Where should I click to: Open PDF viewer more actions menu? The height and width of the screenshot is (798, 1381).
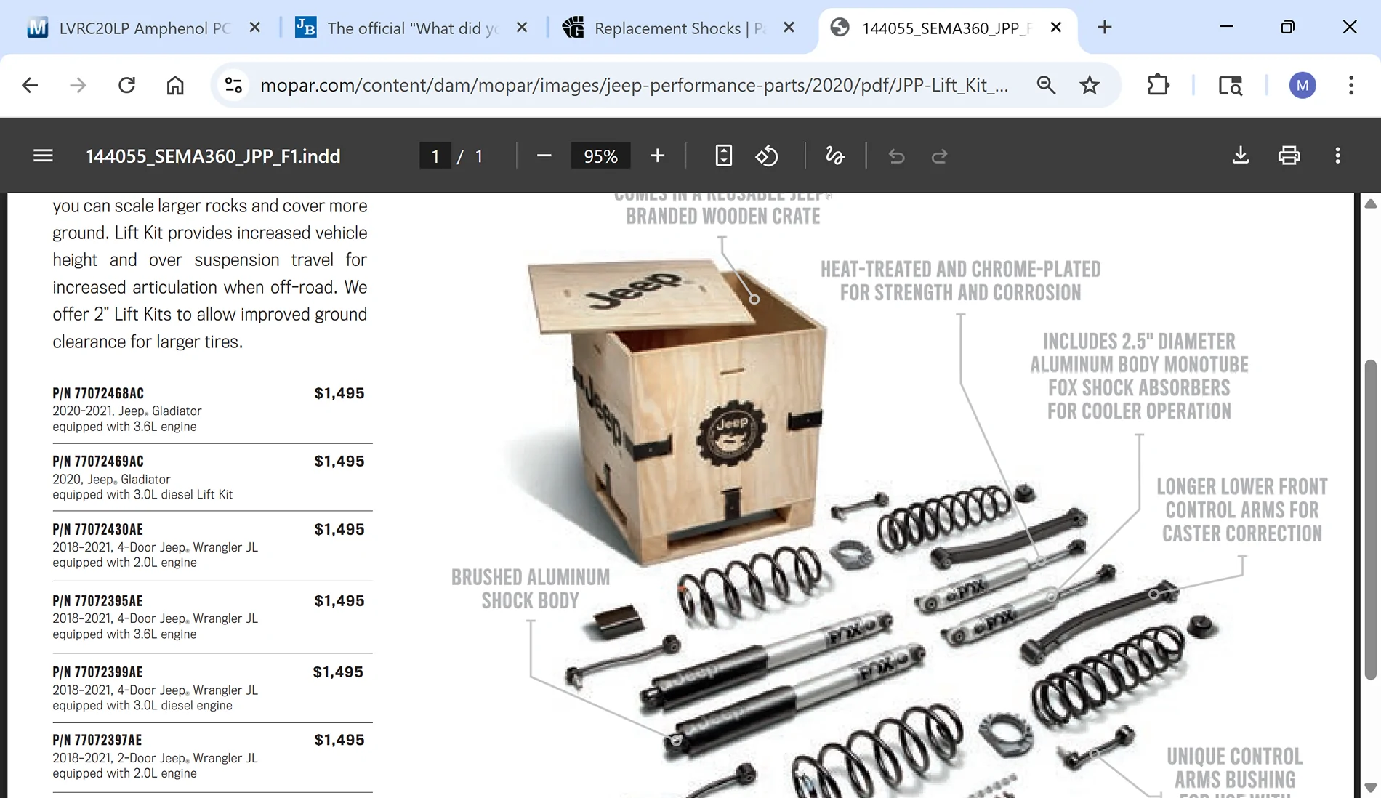[x=1337, y=156]
